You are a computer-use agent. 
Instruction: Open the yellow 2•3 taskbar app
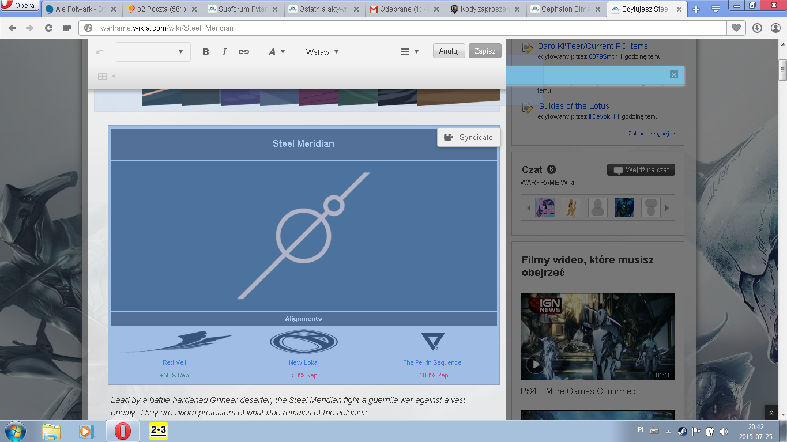click(x=159, y=431)
